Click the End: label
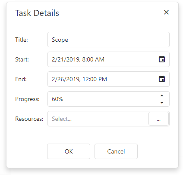The width and height of the screenshot is (183, 175). point(21,79)
